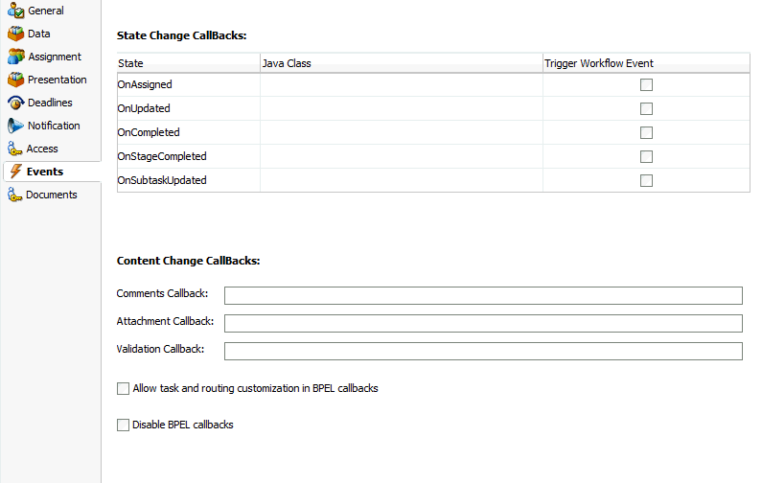Check the OnSubtaskUpdated trigger checkbox
The height and width of the screenshot is (483, 762).
point(646,181)
